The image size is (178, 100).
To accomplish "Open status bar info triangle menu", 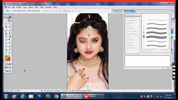I will pos(42,91).
